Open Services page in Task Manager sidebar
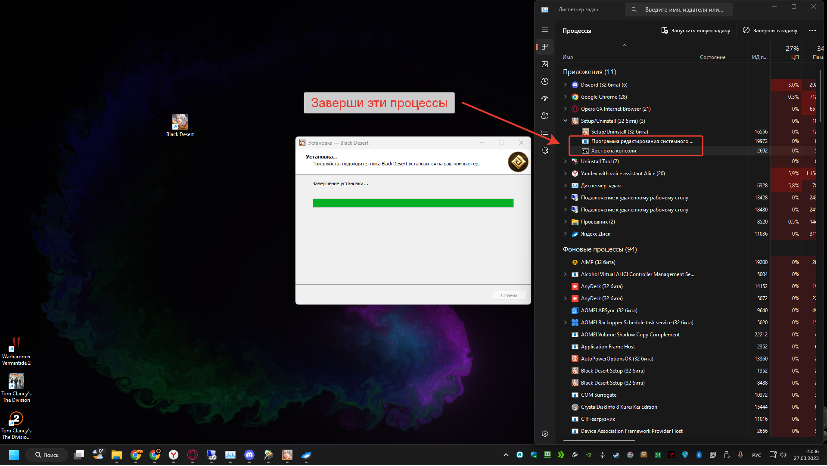Image resolution: width=827 pixels, height=466 pixels. 545,150
